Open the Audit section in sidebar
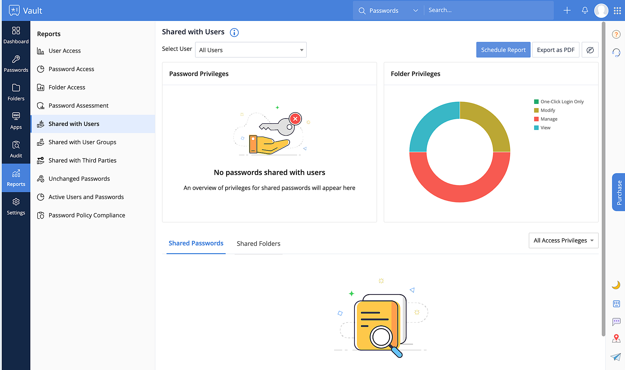Viewport: 625px width, 370px height. point(16,149)
